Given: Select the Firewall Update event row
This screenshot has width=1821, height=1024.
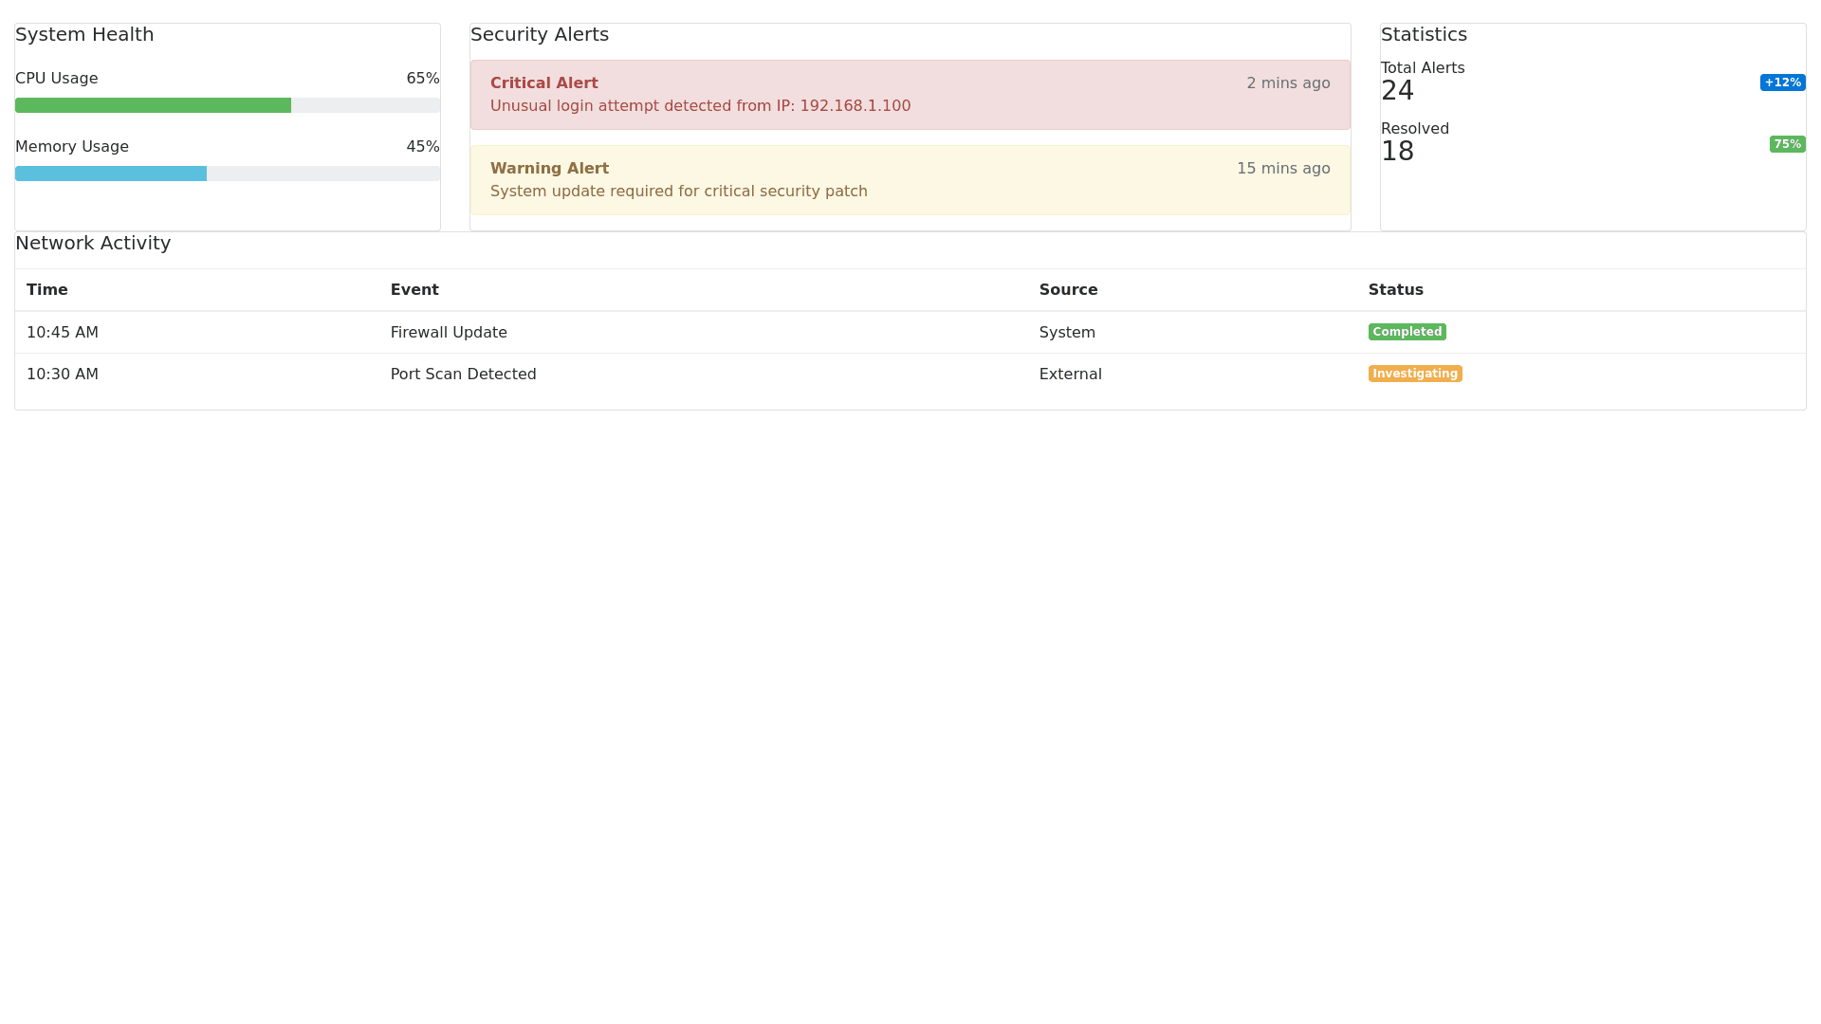Looking at the screenshot, I should tap(449, 333).
